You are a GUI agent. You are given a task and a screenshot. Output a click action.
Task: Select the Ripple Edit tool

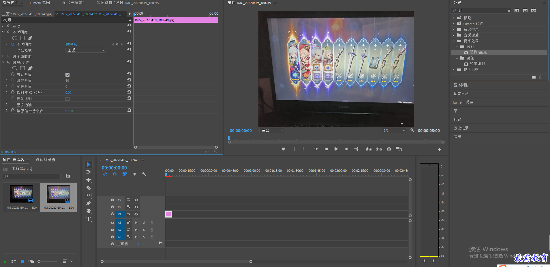coord(89,180)
